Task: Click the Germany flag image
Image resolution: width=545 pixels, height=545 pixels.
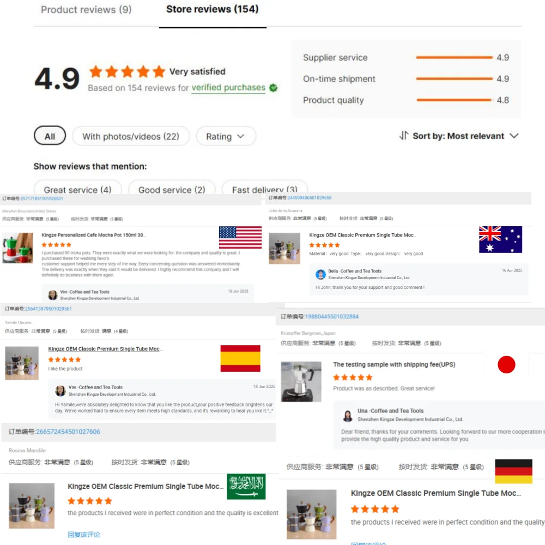Action: pos(513,471)
